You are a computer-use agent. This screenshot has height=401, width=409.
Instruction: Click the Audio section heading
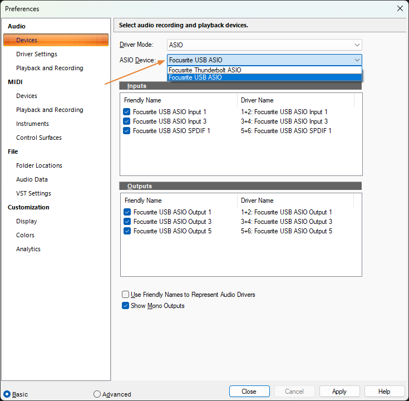[17, 26]
